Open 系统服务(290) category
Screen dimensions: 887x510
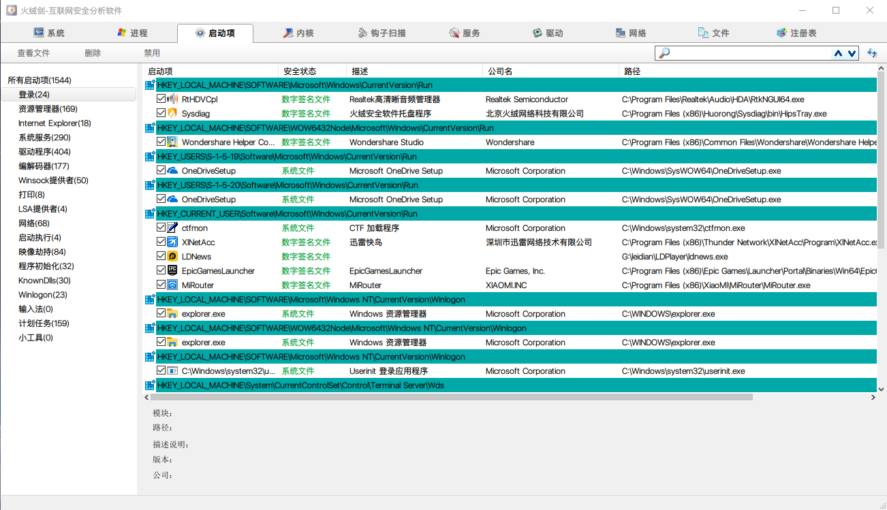pyautogui.click(x=44, y=138)
